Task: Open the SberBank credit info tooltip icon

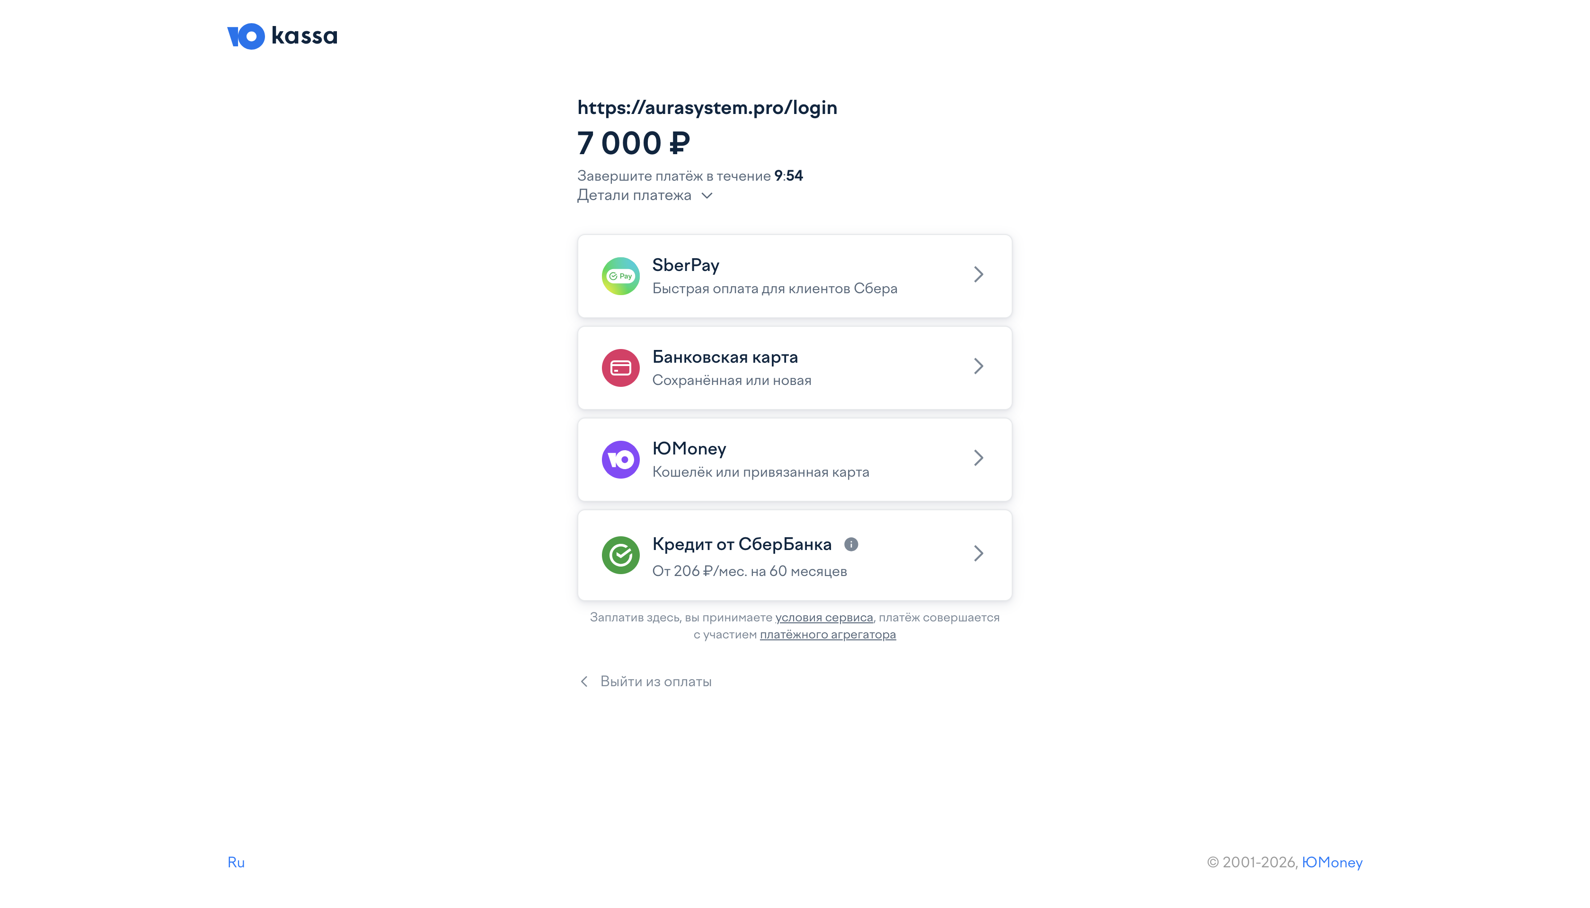Action: click(851, 544)
